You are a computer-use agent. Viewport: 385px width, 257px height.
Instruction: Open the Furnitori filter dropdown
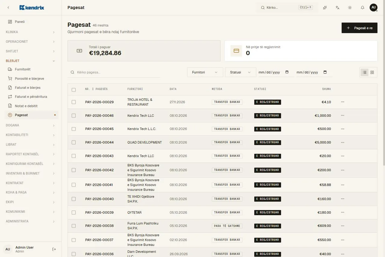coord(205,72)
